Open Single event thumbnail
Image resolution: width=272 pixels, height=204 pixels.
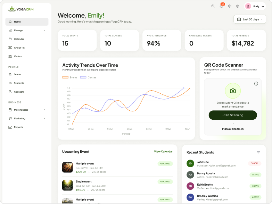pos(67,185)
